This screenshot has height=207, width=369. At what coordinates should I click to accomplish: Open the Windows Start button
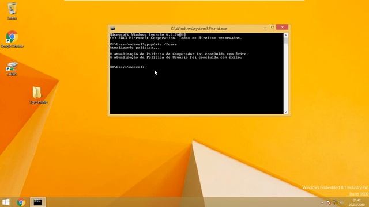tap(6, 202)
